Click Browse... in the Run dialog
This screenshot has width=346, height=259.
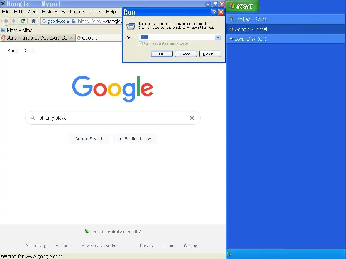210,54
